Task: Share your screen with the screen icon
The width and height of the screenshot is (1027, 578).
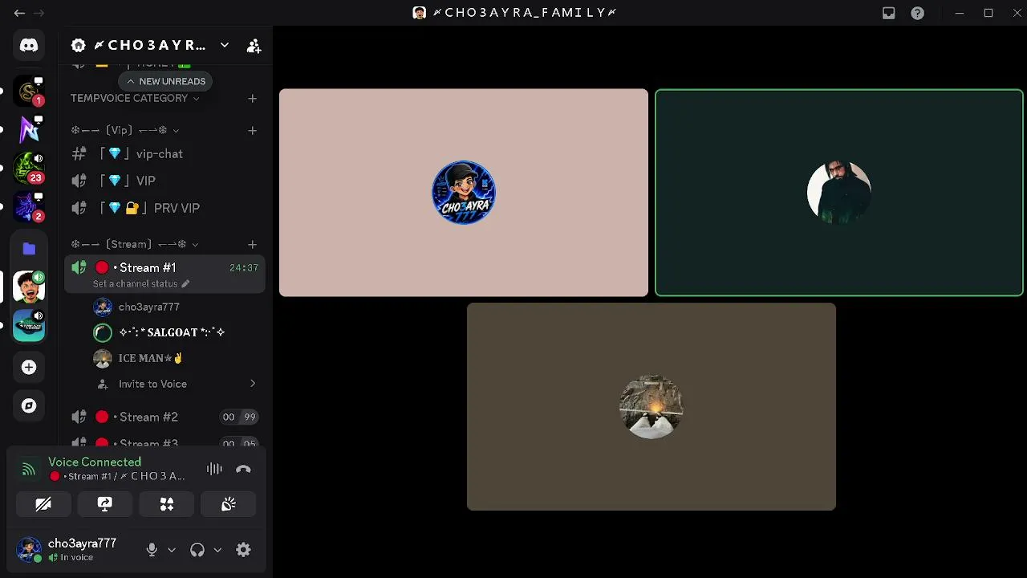Action: [105, 504]
